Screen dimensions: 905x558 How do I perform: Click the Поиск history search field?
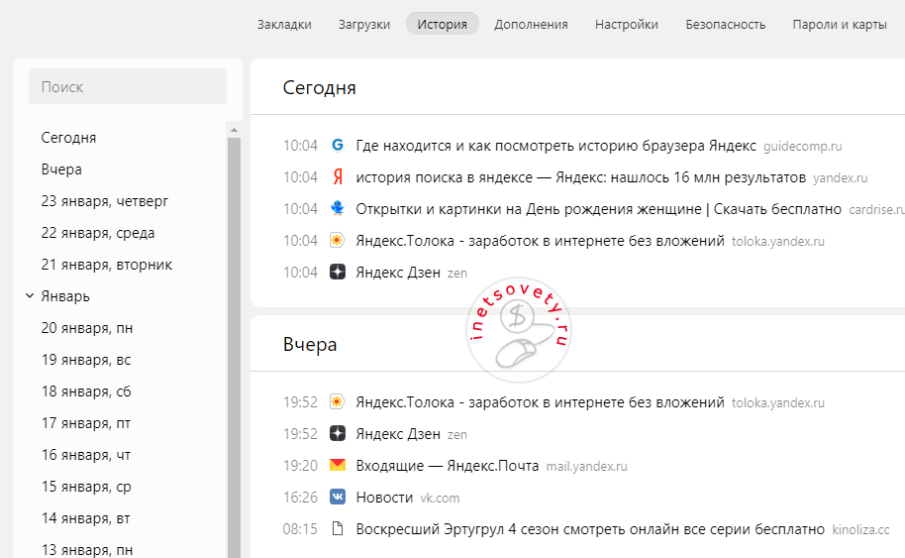[x=128, y=87]
